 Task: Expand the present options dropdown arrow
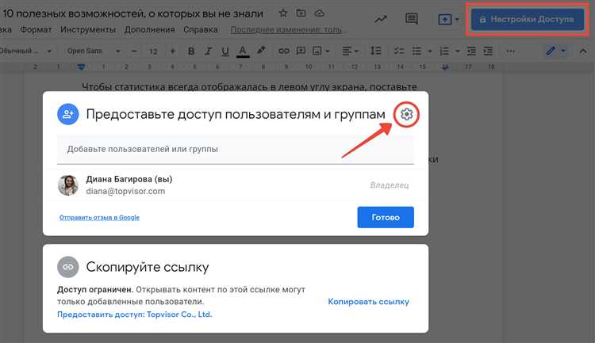tap(457, 19)
